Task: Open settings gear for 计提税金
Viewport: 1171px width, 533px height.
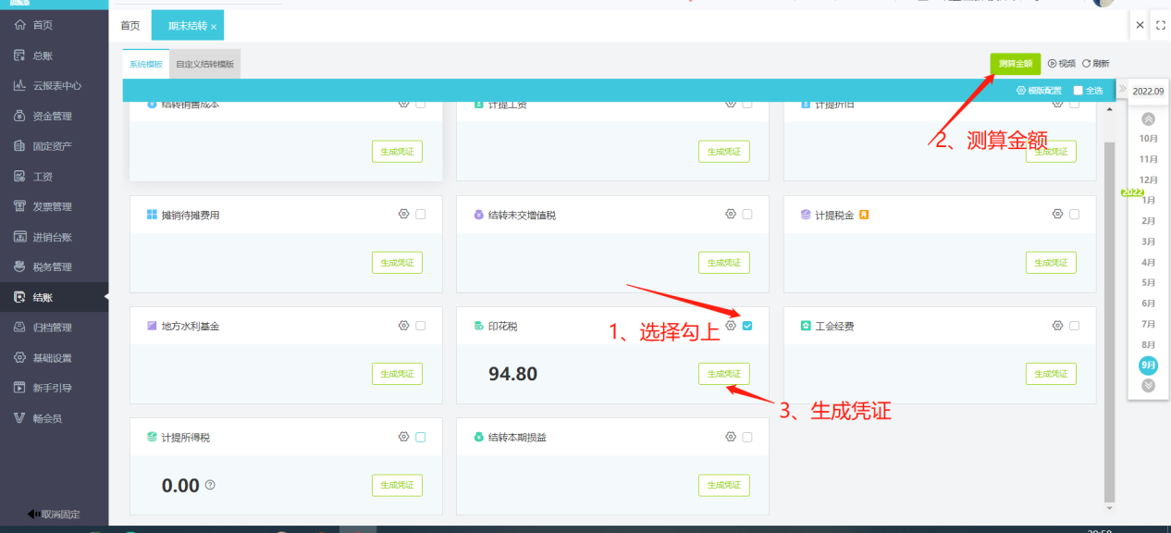Action: (1057, 214)
